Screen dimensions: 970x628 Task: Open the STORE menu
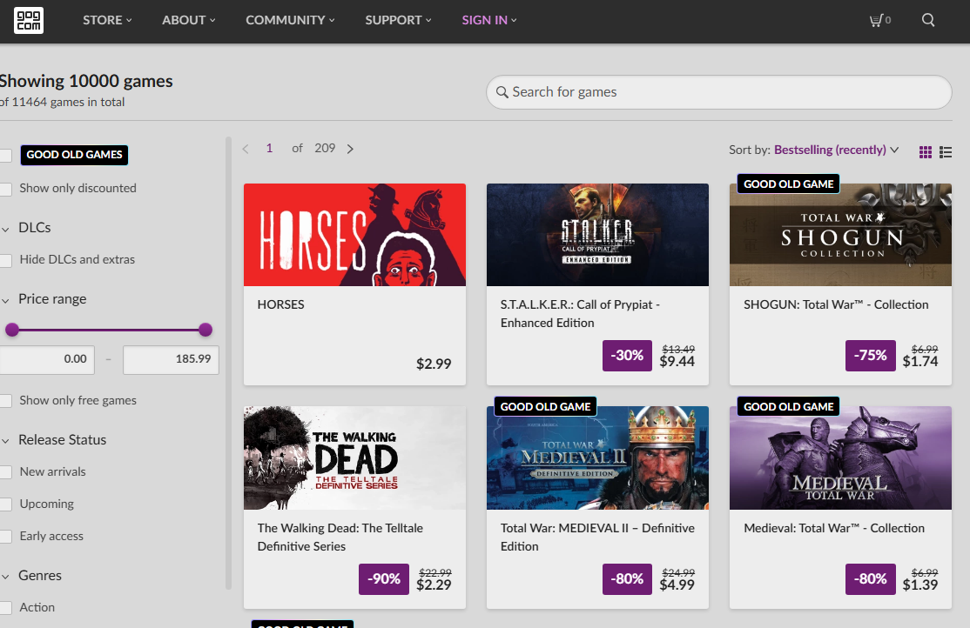(x=107, y=20)
